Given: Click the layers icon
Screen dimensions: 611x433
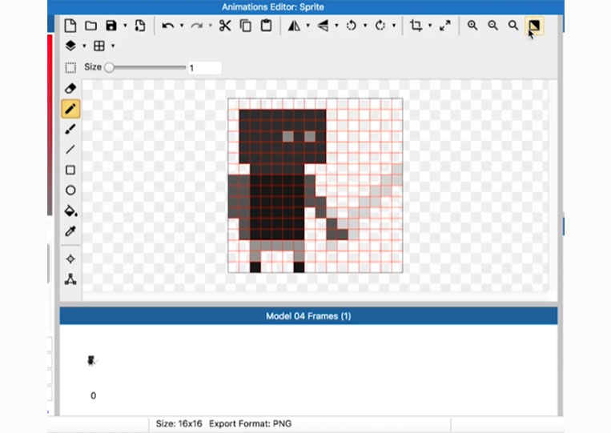Looking at the screenshot, I should (x=70, y=46).
